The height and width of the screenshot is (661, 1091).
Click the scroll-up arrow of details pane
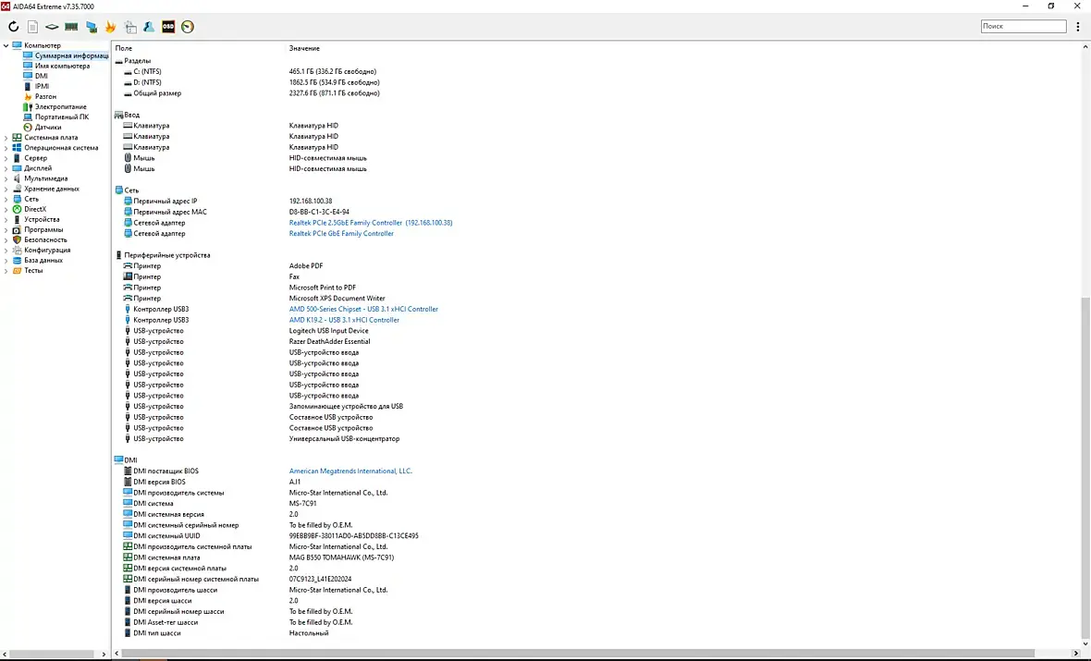pos(1085,47)
